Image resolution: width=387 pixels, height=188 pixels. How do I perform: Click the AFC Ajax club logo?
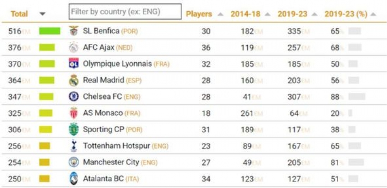(74, 48)
